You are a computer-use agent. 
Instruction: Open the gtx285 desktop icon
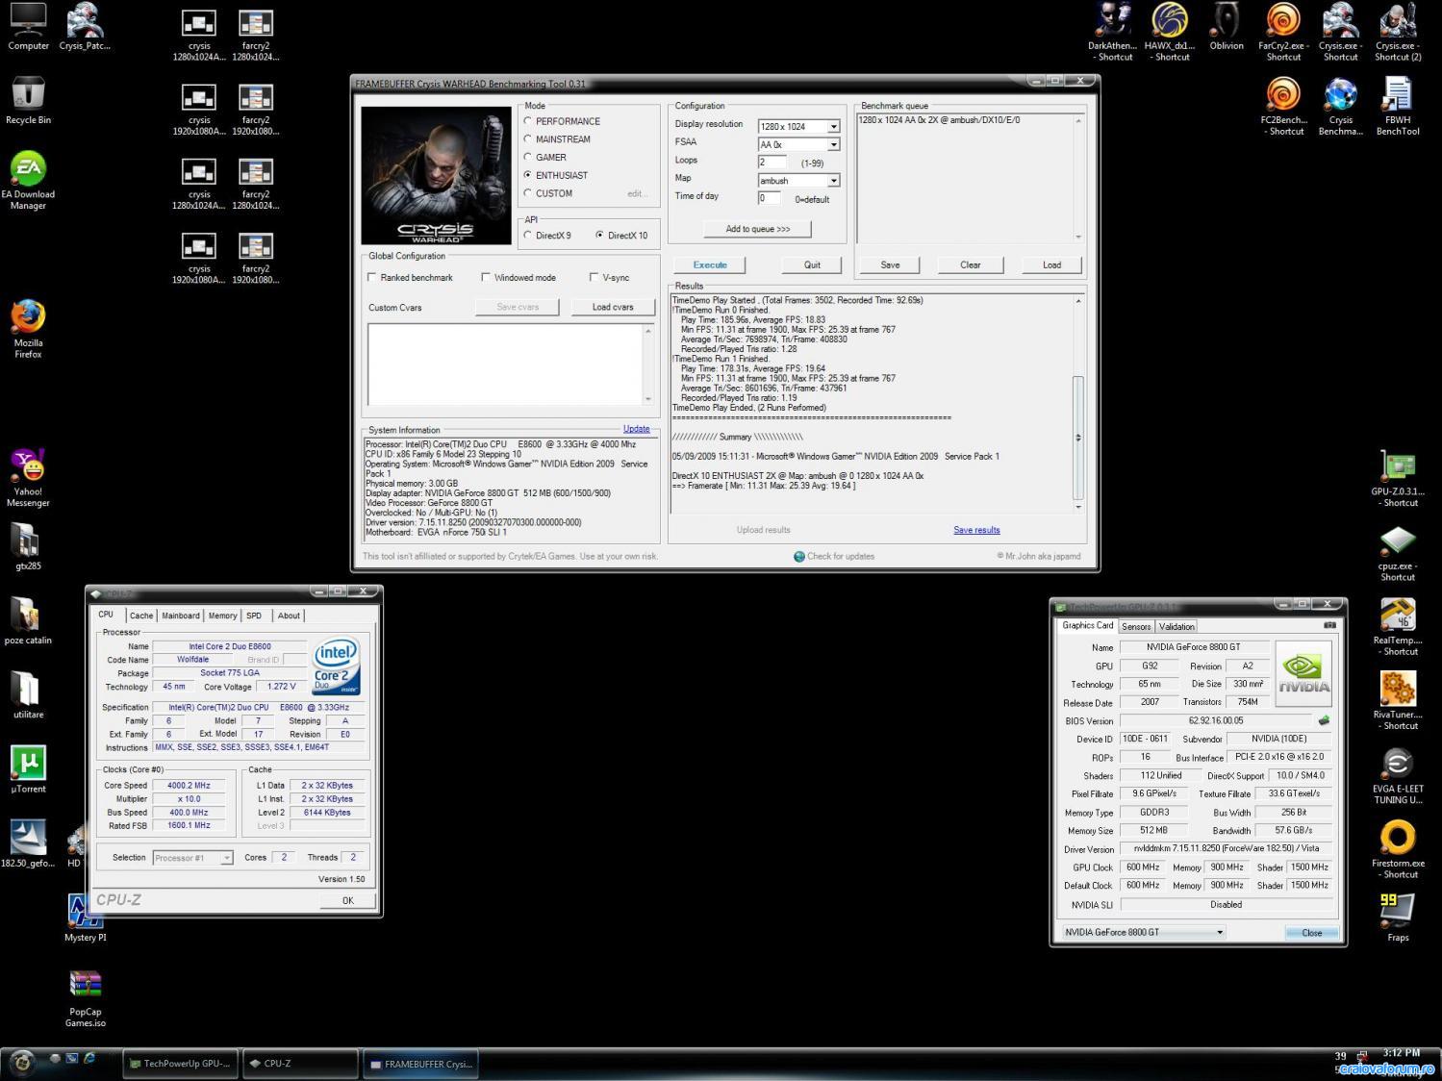[28, 546]
